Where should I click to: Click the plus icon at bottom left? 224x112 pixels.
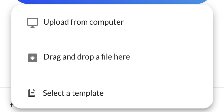pos(11,104)
